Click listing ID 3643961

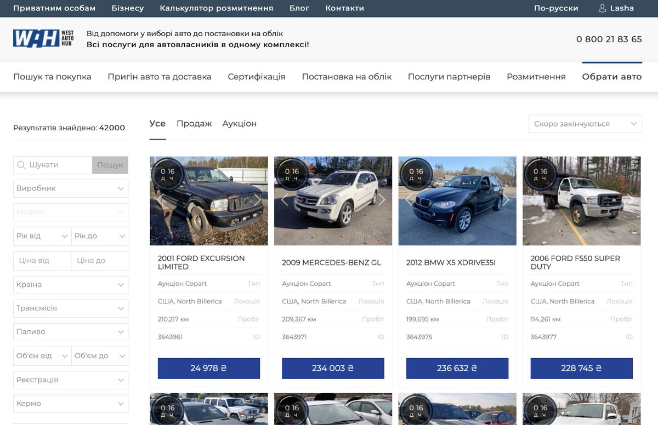tap(170, 337)
